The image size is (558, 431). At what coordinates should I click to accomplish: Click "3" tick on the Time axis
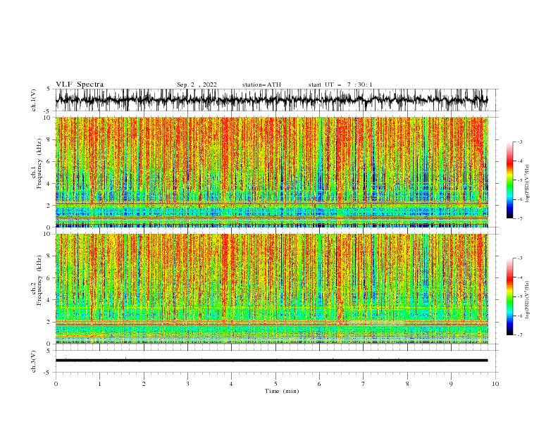pyautogui.click(x=188, y=384)
